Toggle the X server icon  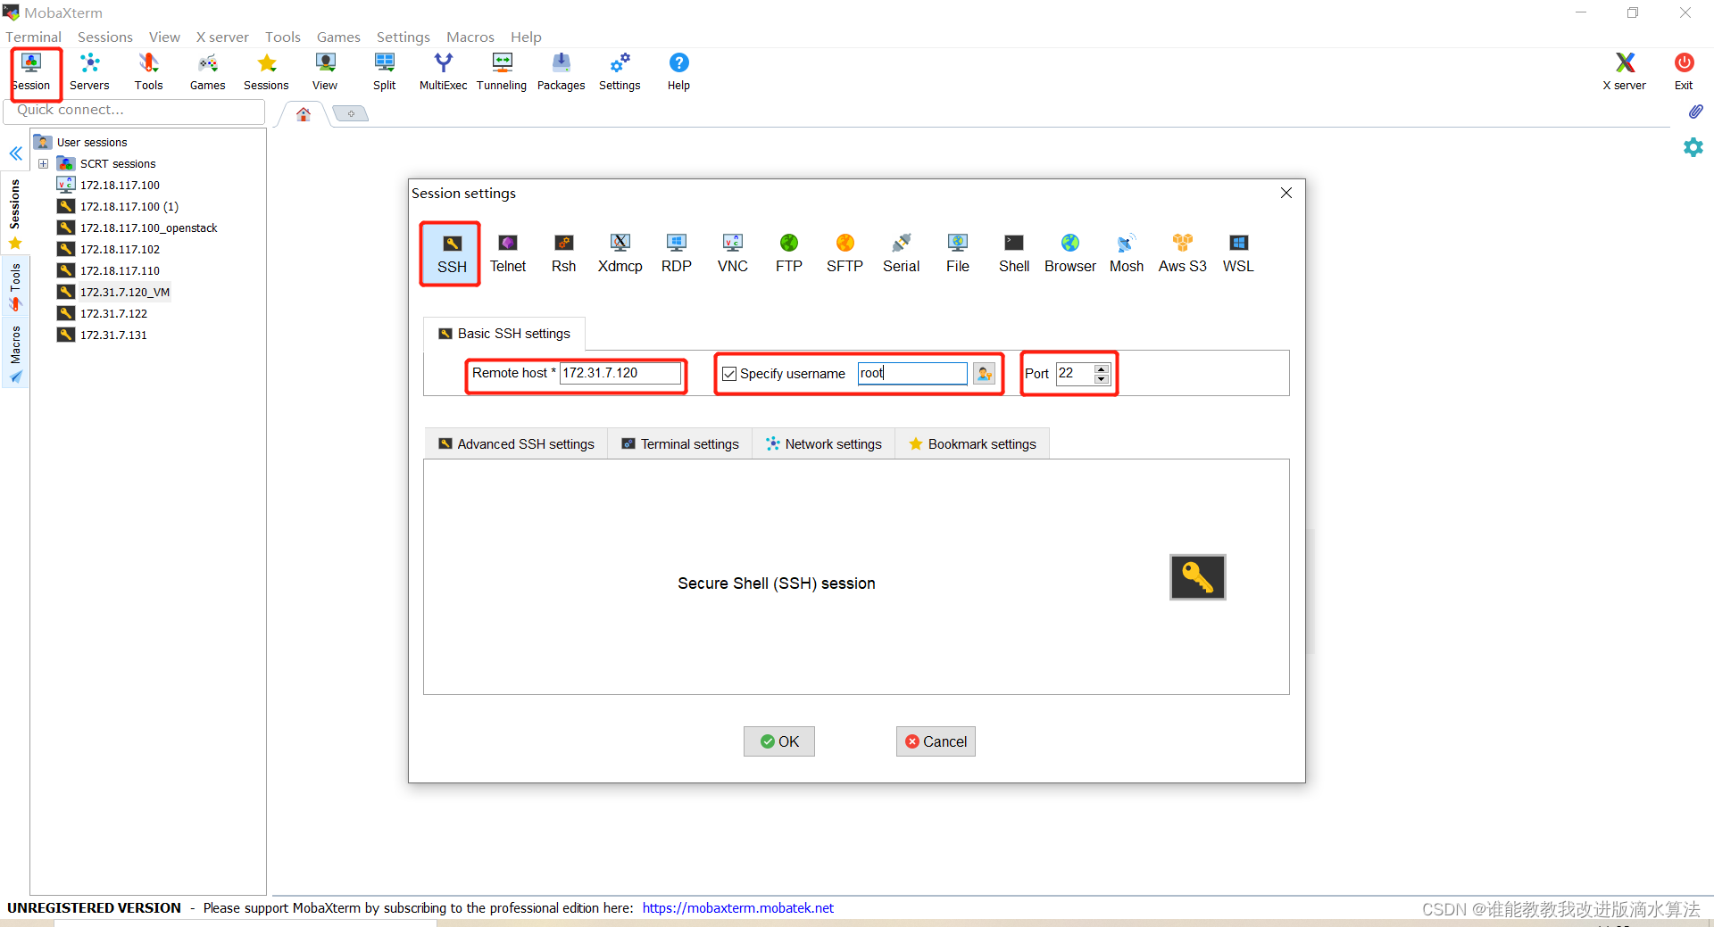(1625, 72)
